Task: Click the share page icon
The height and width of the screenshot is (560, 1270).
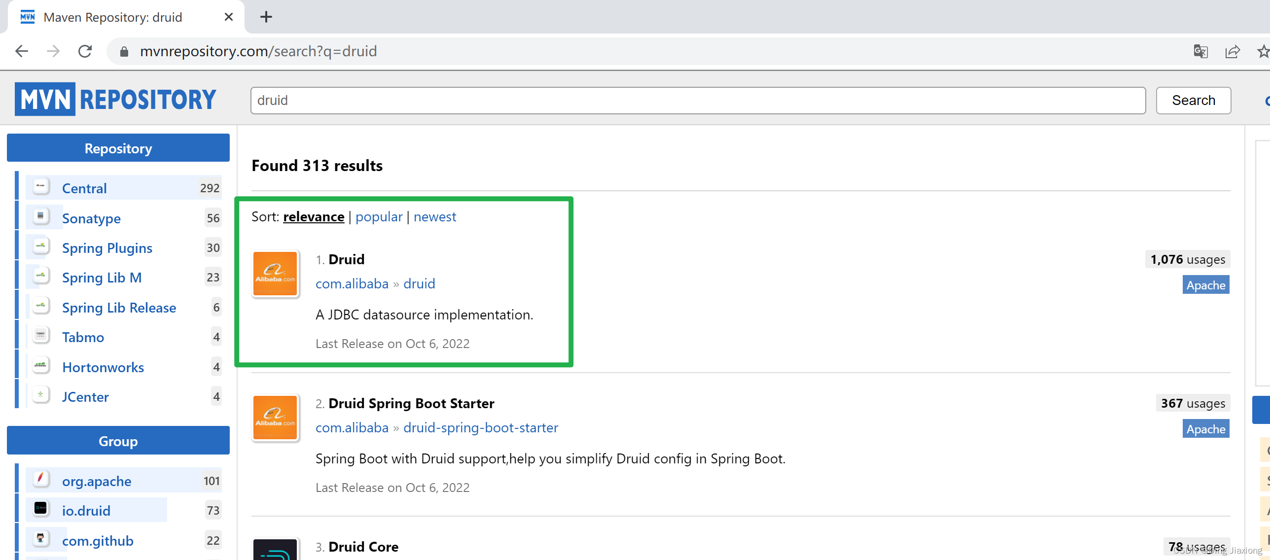Action: click(x=1232, y=51)
